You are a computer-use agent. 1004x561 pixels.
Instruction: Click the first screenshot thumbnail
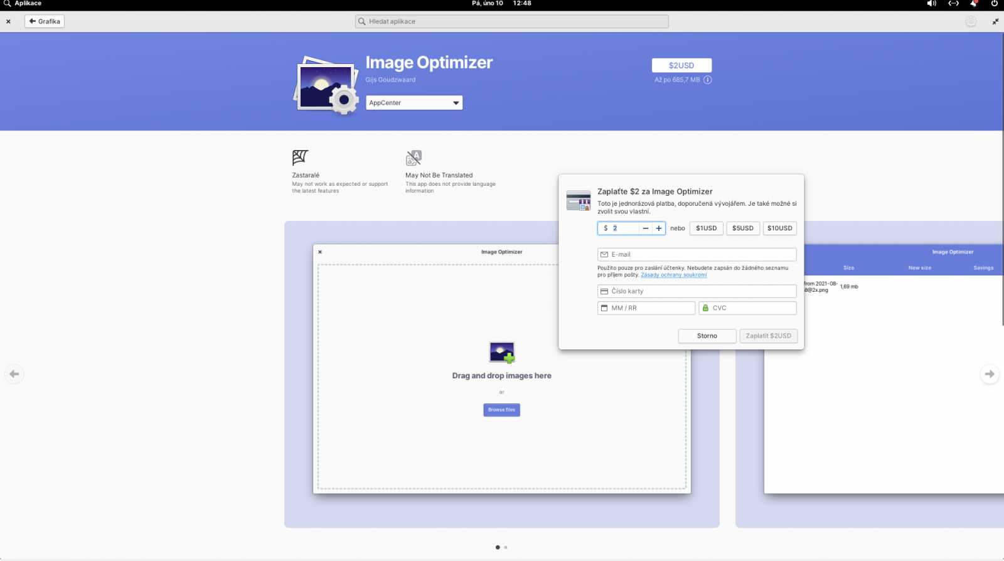point(502,374)
